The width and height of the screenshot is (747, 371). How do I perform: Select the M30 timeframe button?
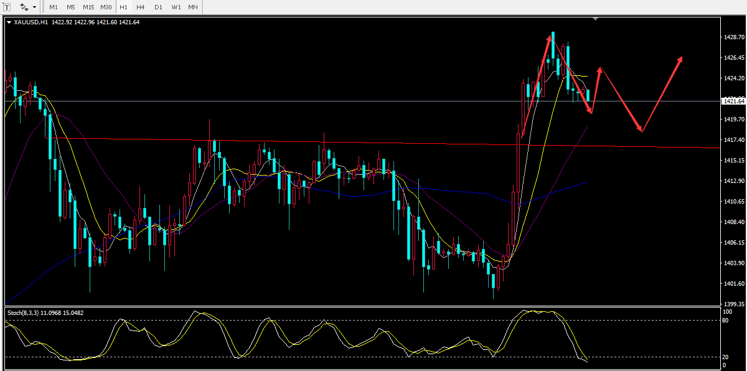(x=106, y=7)
